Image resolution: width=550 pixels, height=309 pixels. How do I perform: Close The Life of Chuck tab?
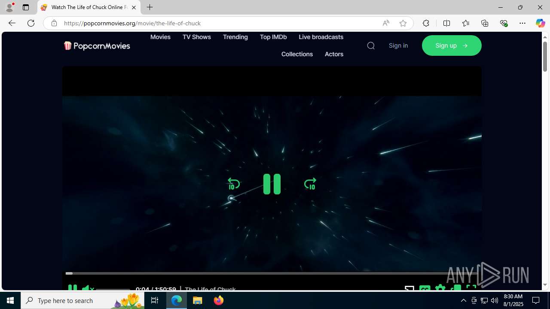click(134, 7)
